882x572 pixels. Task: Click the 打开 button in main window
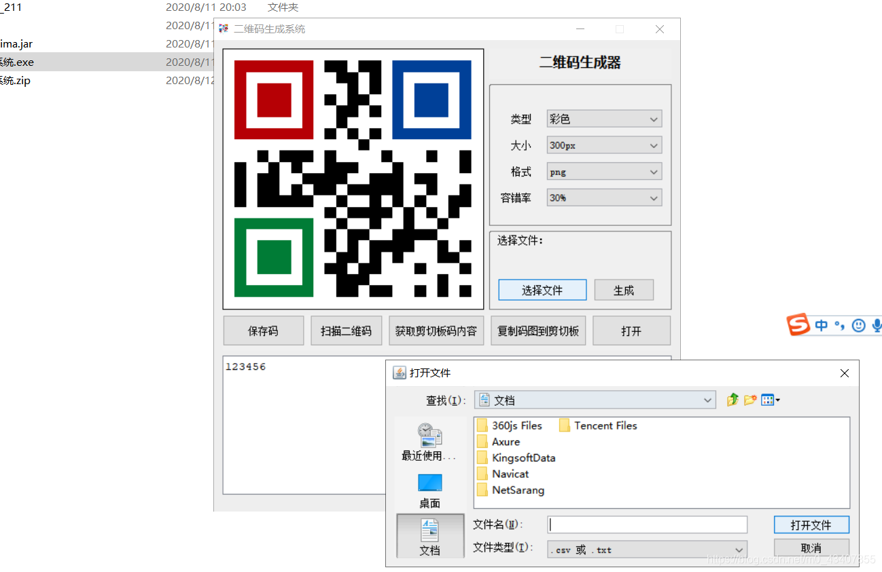tap(631, 331)
